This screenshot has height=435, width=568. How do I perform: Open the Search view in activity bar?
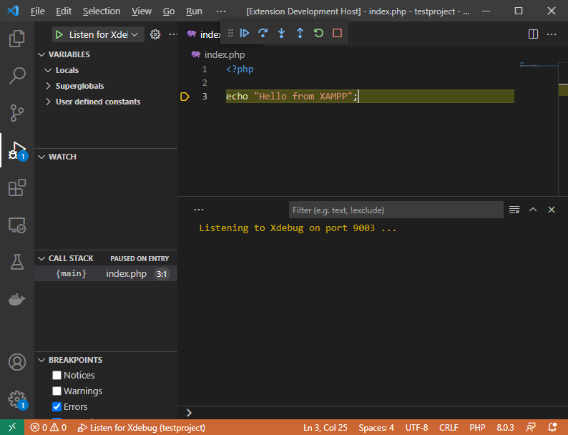[x=16, y=76]
